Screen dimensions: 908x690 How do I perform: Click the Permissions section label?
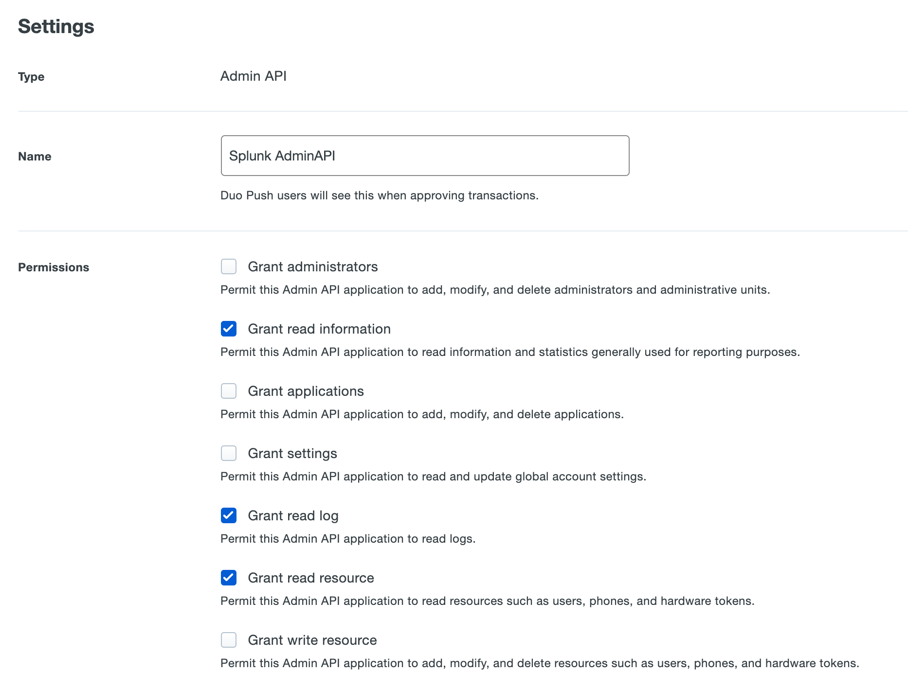click(54, 266)
